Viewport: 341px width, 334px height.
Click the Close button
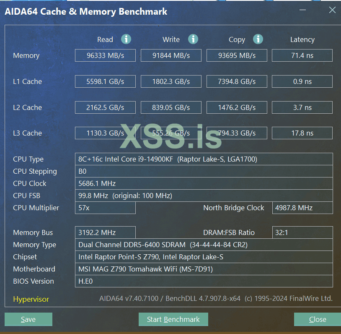tap(318, 319)
